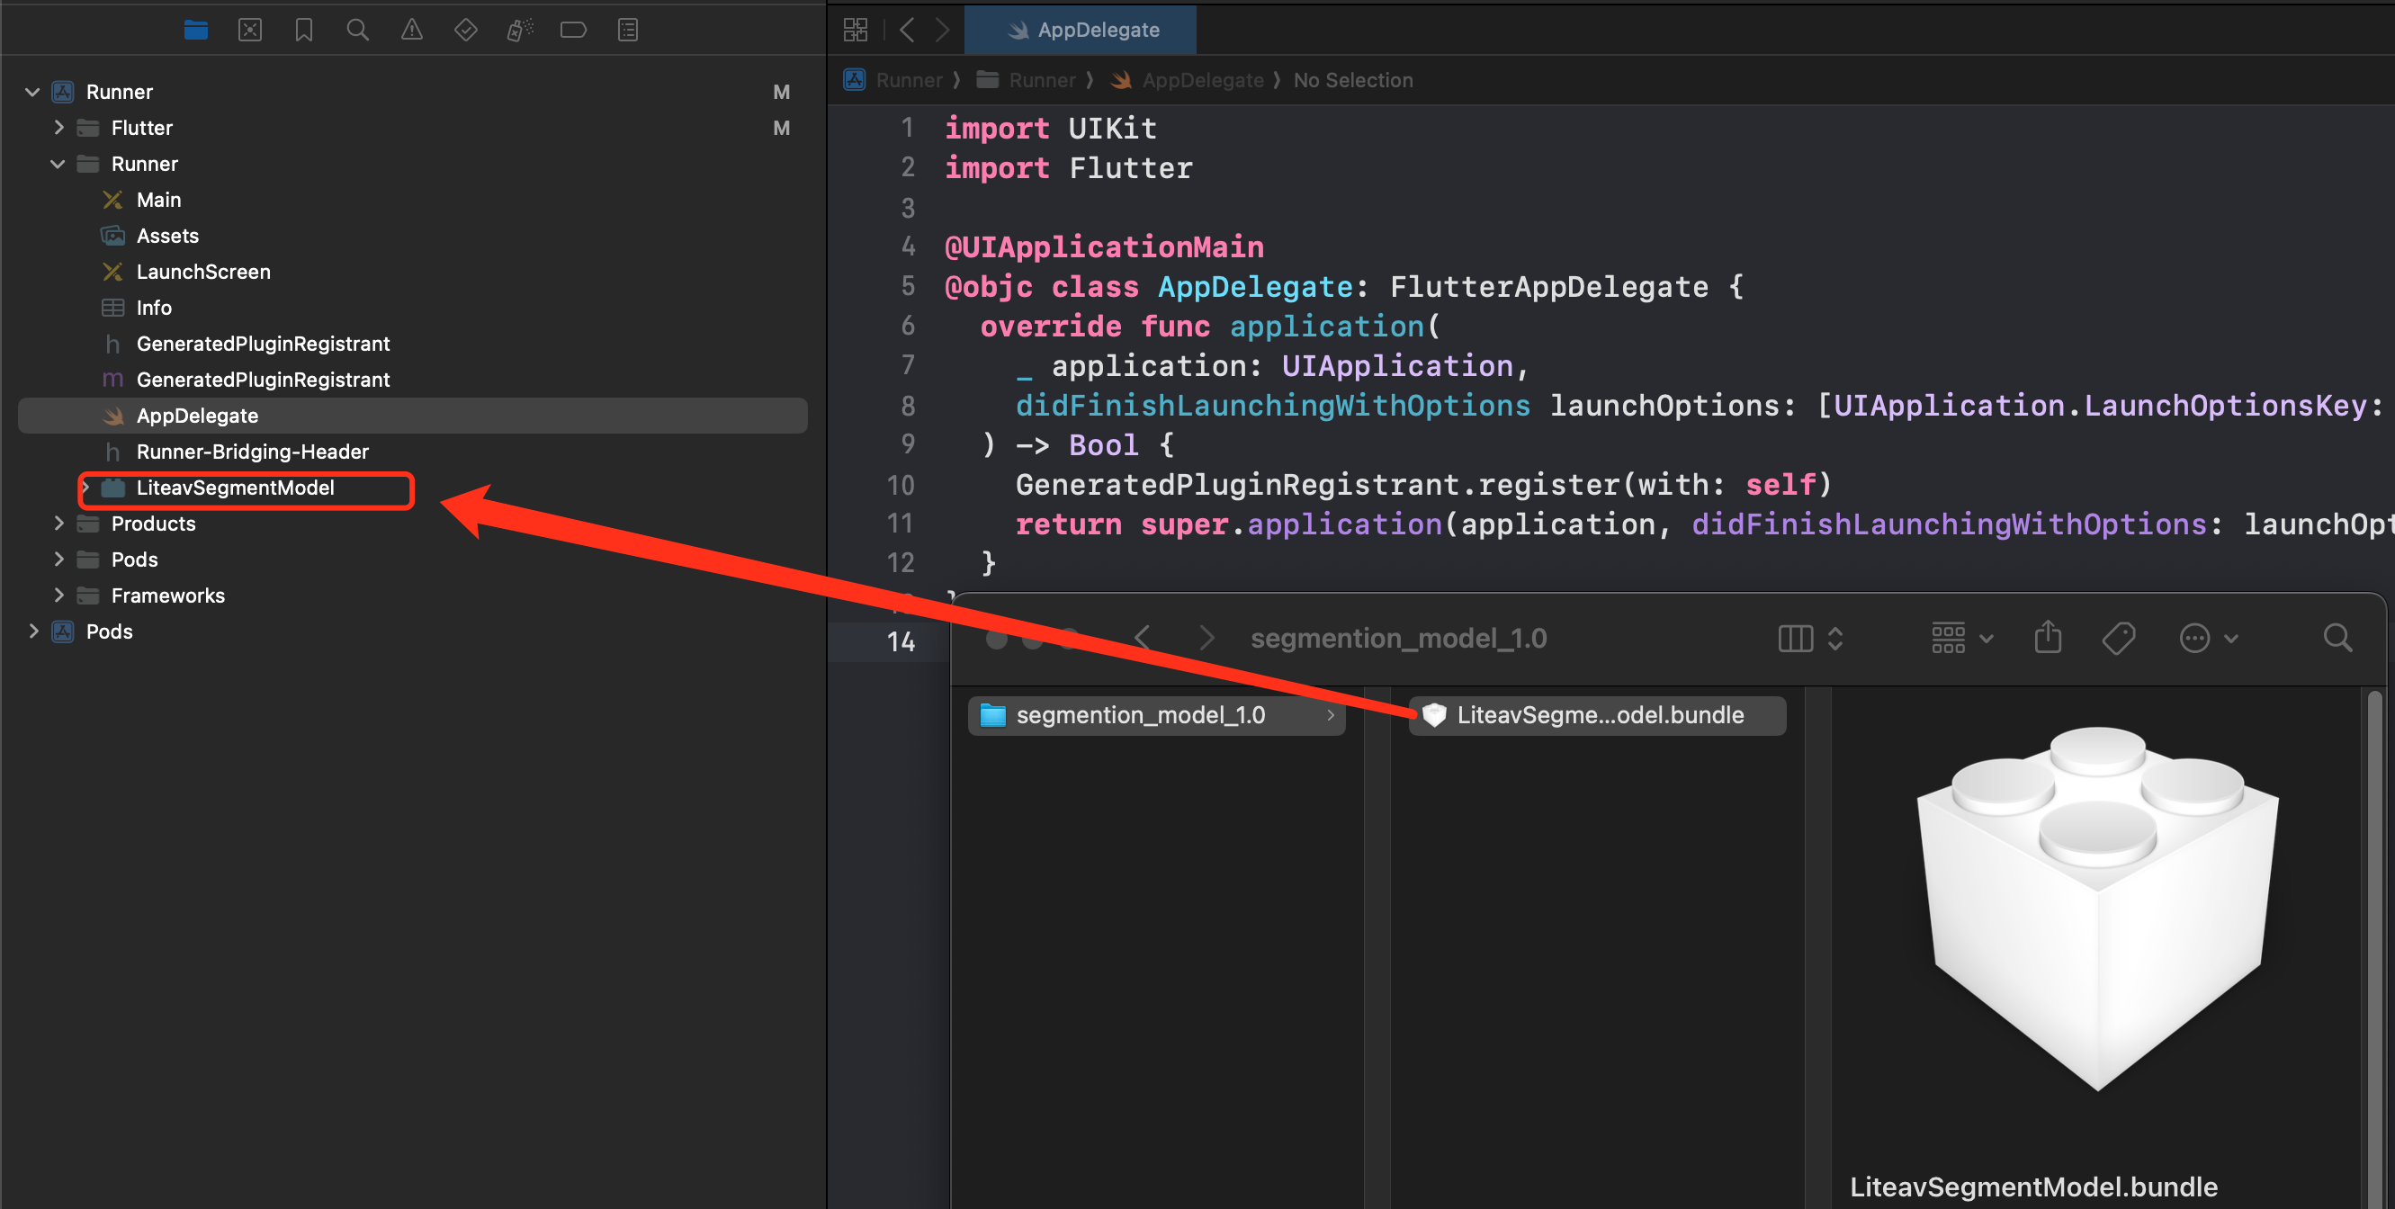Viewport: 2395px width, 1209px height.
Task: Switch to the AppDelegate editor tab
Action: tap(1081, 30)
